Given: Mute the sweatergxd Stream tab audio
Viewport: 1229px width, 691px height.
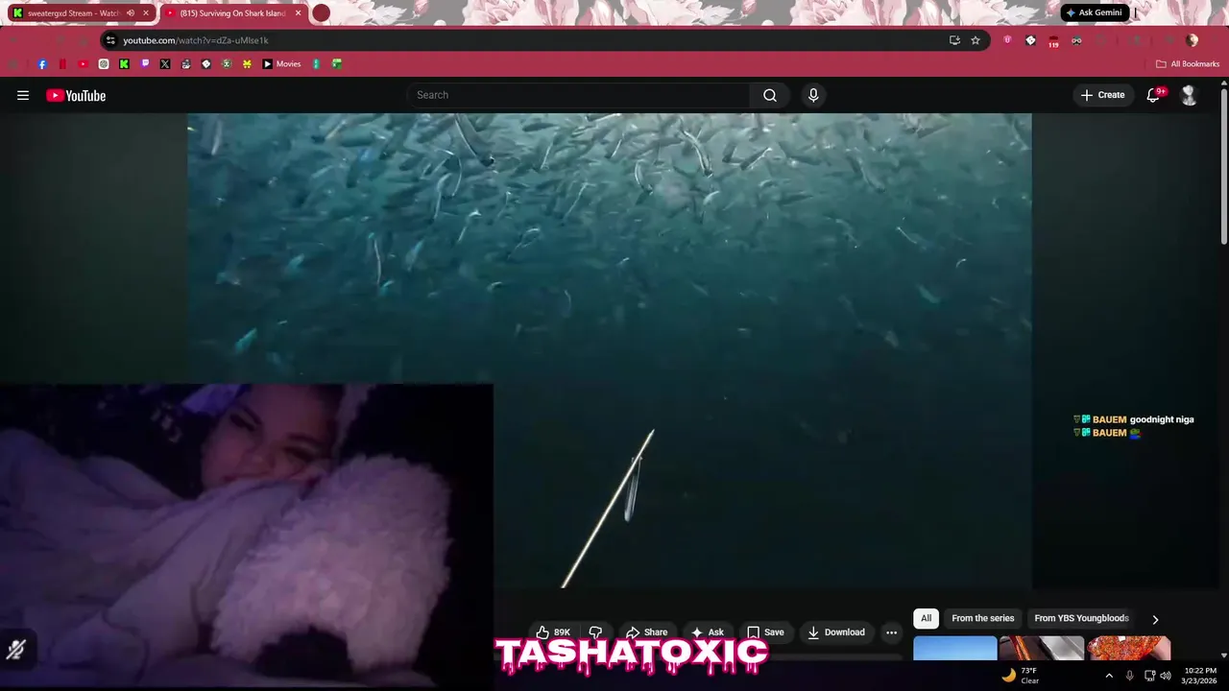Looking at the screenshot, I should click(x=131, y=13).
